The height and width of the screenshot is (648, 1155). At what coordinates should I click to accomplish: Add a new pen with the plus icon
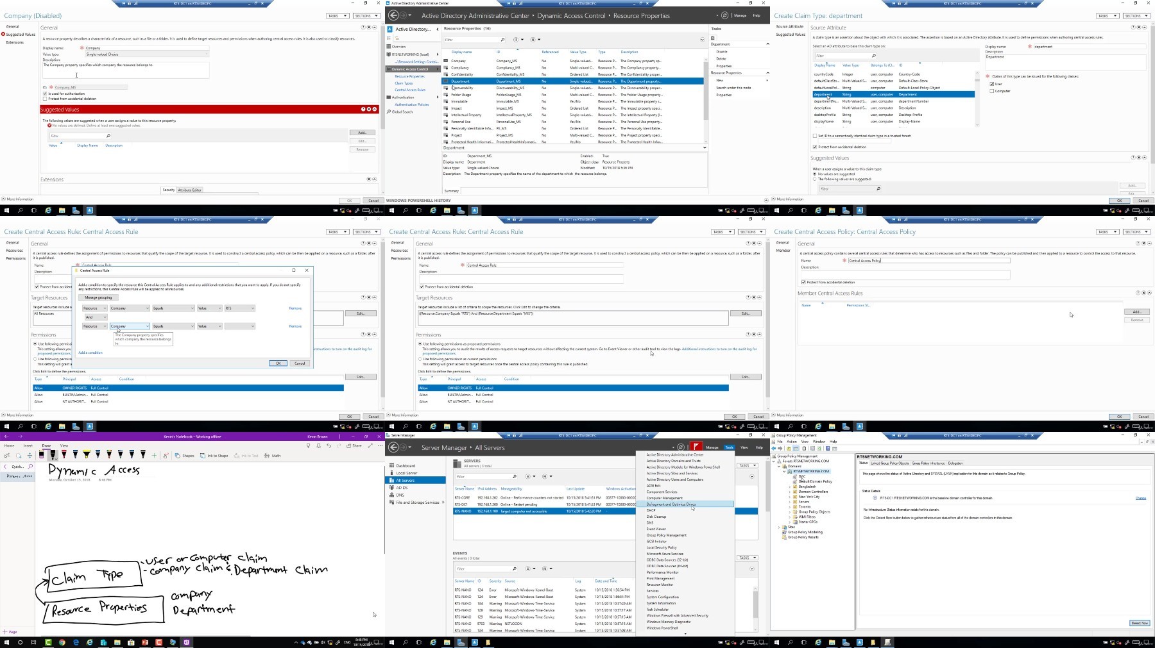click(x=154, y=456)
